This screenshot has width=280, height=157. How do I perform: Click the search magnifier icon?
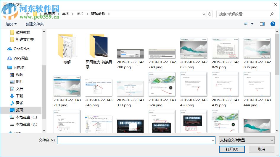pyautogui.click(x=272, y=14)
